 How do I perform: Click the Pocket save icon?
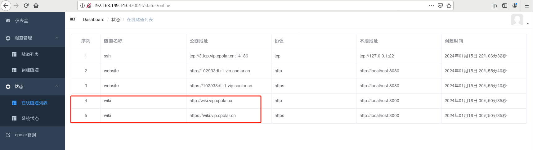click(x=440, y=6)
